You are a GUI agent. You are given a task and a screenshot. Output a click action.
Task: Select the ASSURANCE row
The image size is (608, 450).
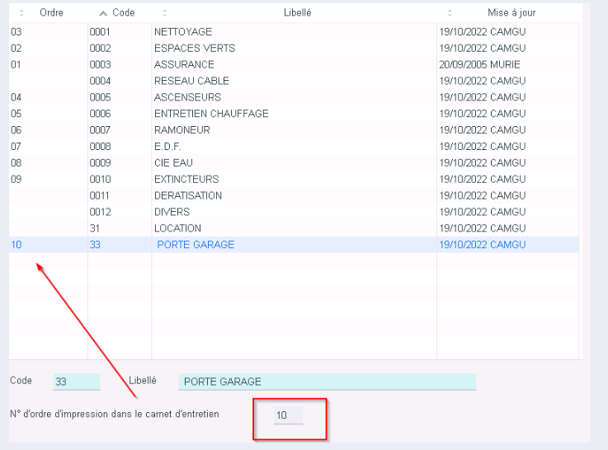(184, 64)
